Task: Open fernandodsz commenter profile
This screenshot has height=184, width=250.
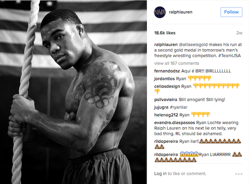Action: point(167,71)
